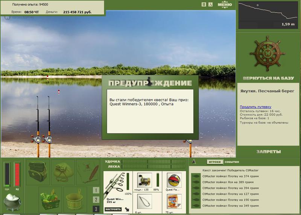Click the money amount 215 458 721 руб.
This screenshot has height=215, width=301.
coord(78,12)
